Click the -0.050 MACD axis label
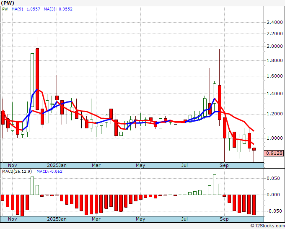 point(273,211)
